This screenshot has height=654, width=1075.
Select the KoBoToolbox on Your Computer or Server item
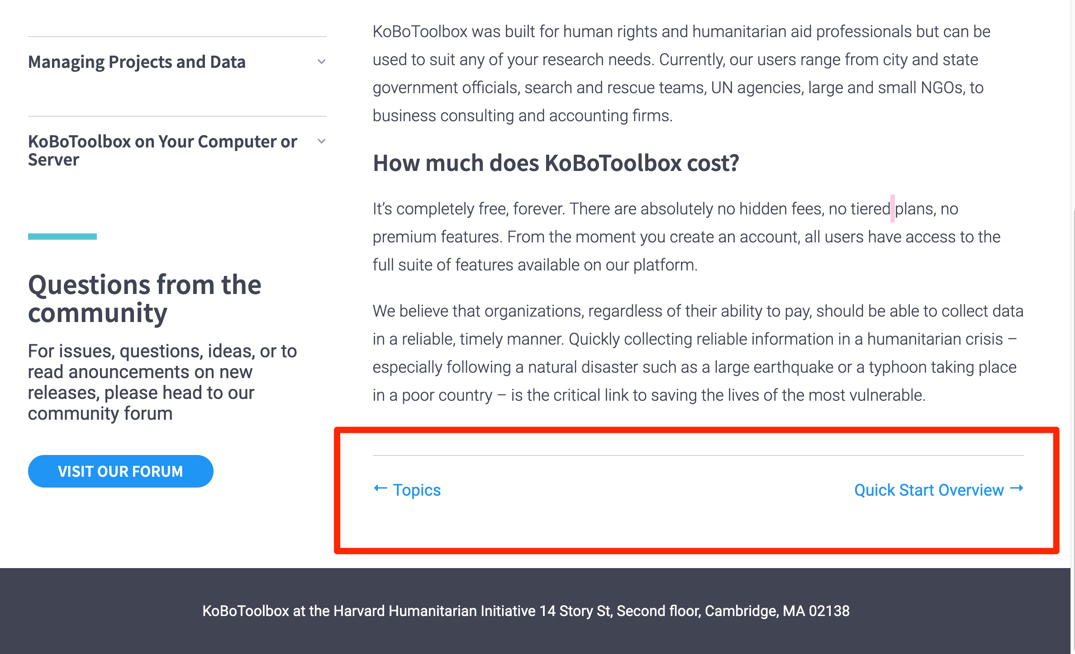point(162,150)
